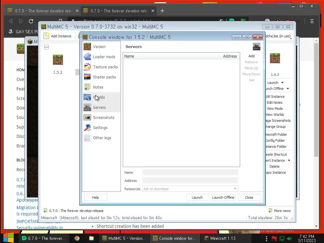Click the Help button
Screen dimensions: 324x243
(x=96, y=197)
